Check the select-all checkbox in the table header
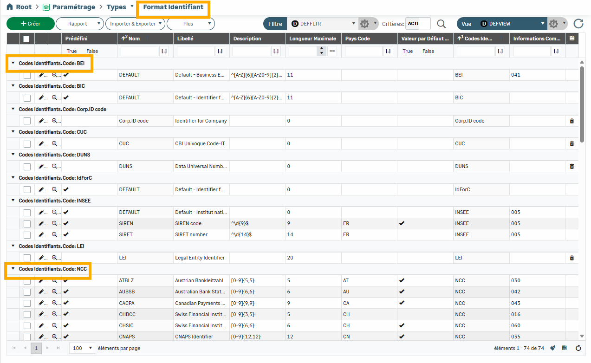591x363 pixels. tap(26, 39)
